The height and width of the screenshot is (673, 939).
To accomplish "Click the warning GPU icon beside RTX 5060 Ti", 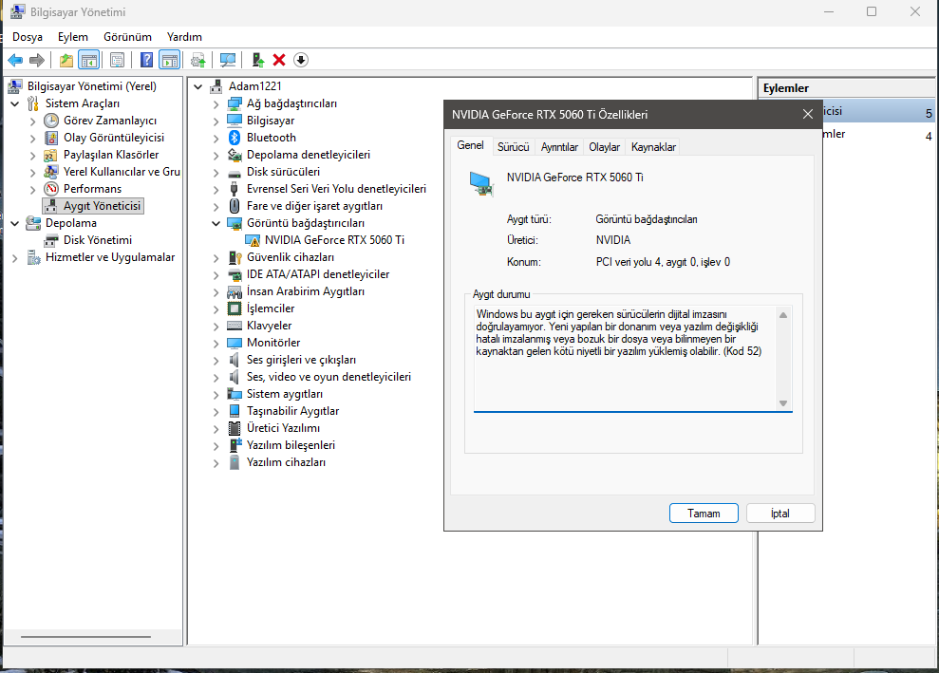I will pos(253,240).
